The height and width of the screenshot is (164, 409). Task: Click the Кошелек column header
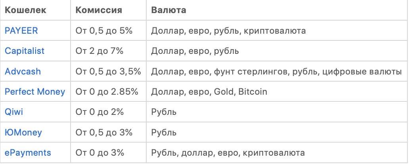pos(25,10)
